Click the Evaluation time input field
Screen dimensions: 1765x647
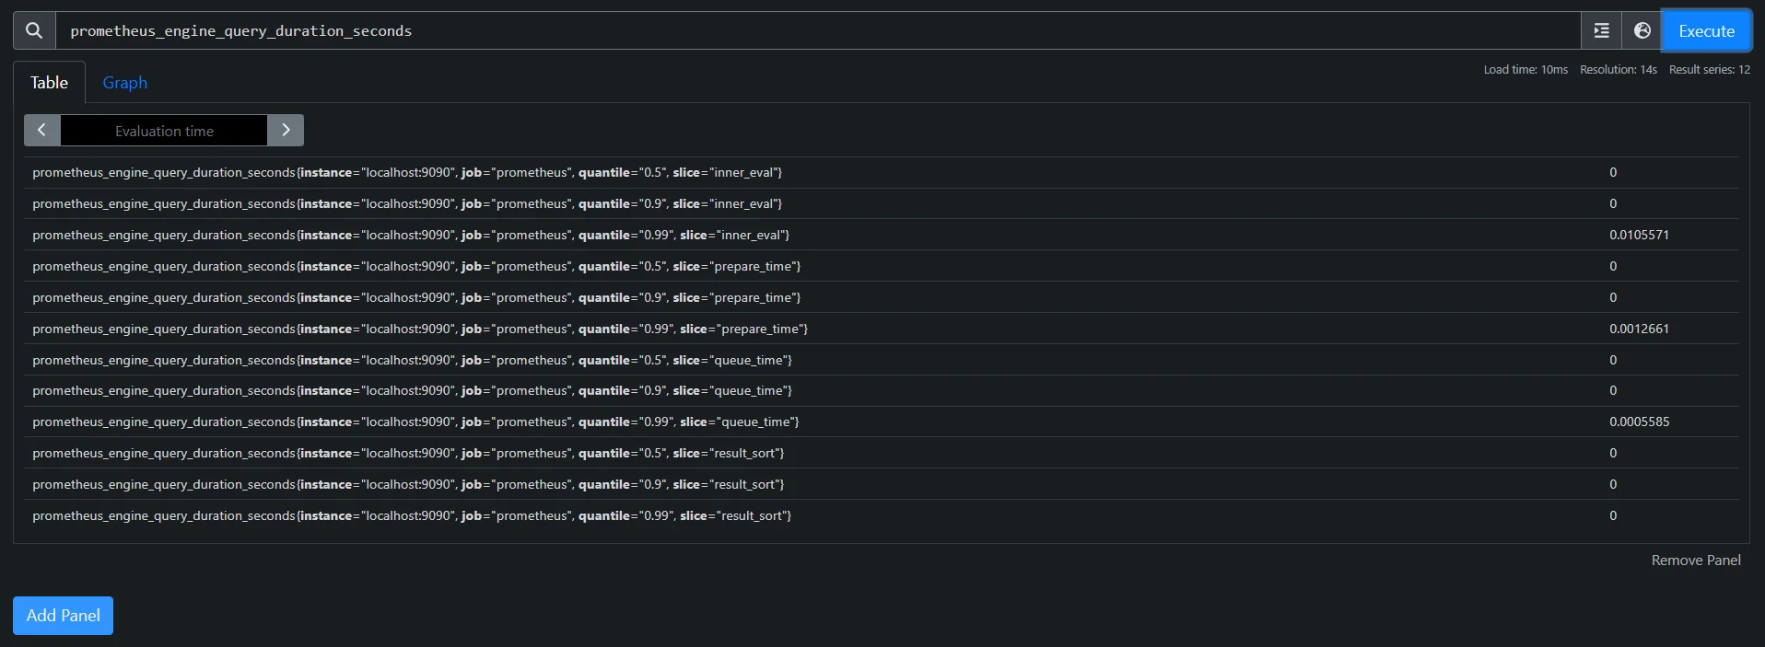pyautogui.click(x=164, y=130)
